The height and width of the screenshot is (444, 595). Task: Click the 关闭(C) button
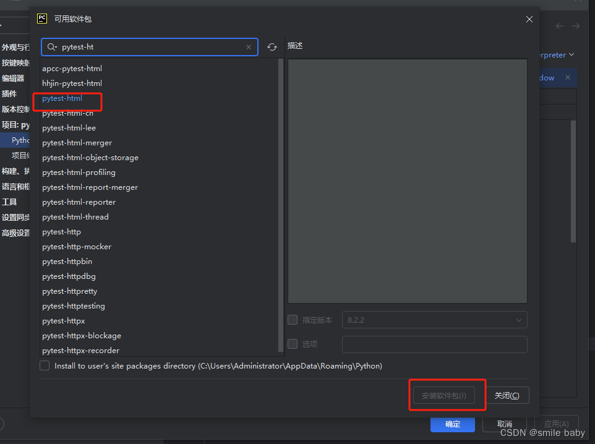[507, 395]
